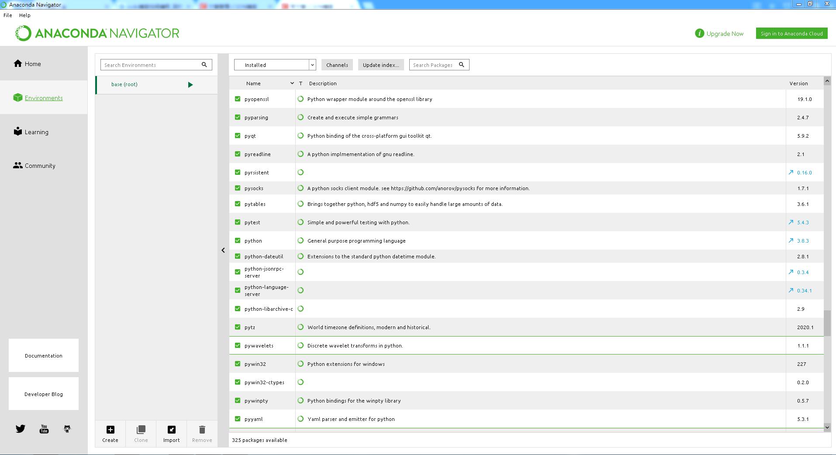The image size is (836, 455).
Task: Click Sign in to Anaconda Cloud
Action: [791, 33]
